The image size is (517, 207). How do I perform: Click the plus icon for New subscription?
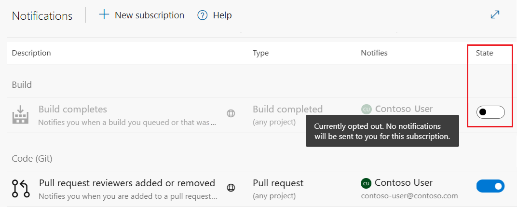click(104, 15)
